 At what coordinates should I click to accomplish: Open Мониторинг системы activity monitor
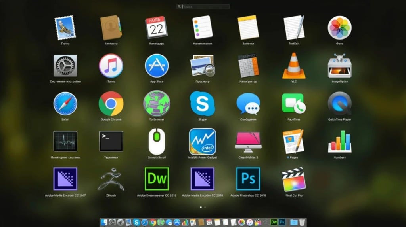pos(65,141)
